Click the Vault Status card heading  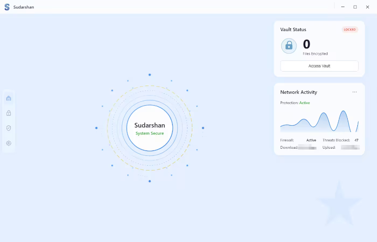coord(293,30)
